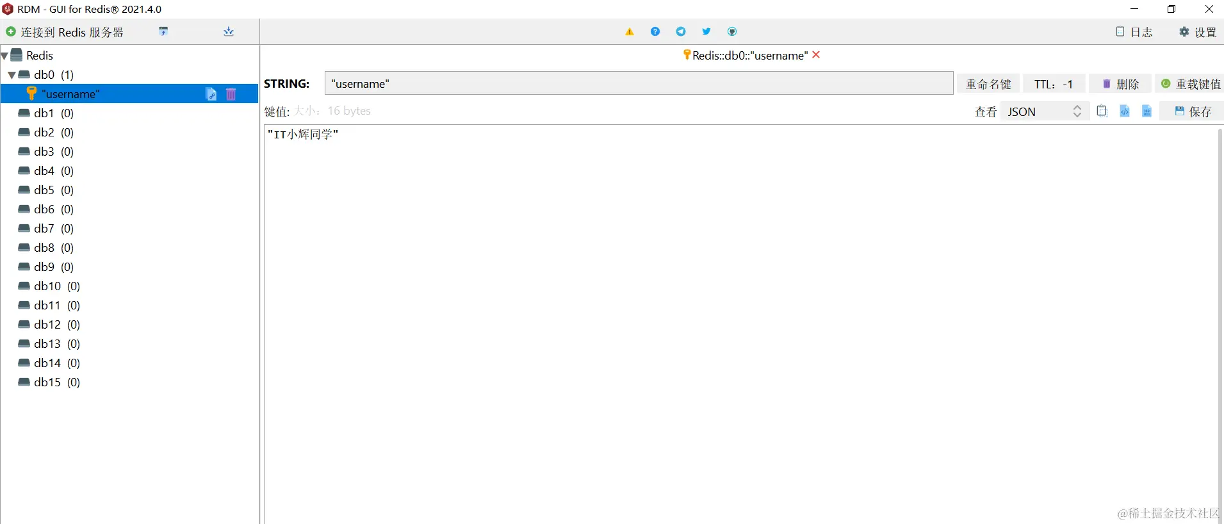Click purple trash icon on username row
This screenshot has height=524, width=1224.
point(231,94)
